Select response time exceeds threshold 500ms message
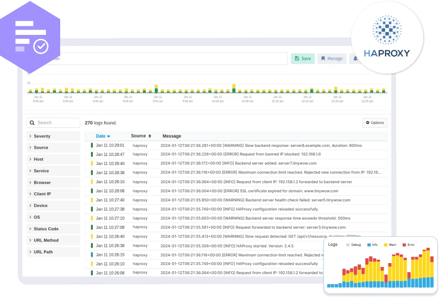Viewport: 440px width, 298px height. 256,218
